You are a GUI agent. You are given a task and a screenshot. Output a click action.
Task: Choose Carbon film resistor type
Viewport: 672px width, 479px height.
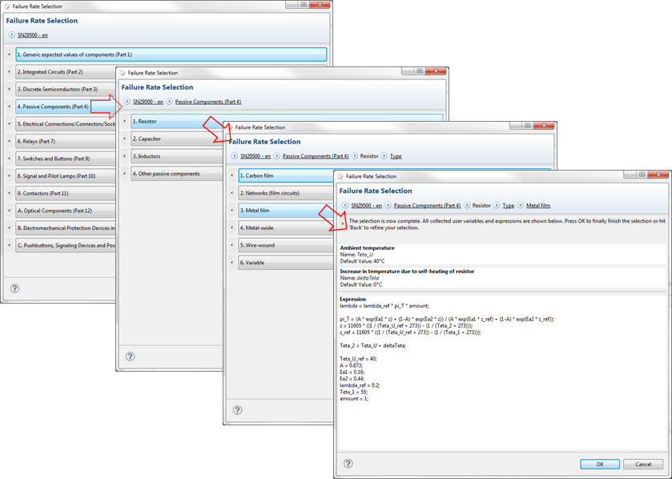point(286,175)
